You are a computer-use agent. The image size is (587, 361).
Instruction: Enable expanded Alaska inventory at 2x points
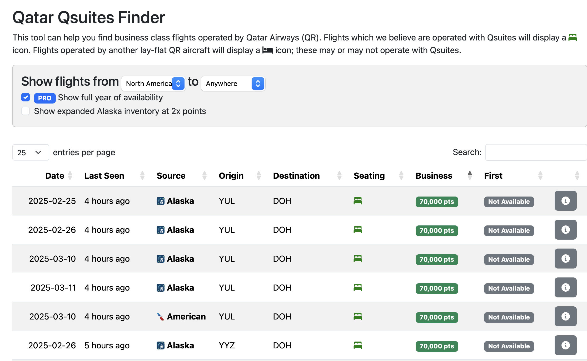[x=26, y=111]
